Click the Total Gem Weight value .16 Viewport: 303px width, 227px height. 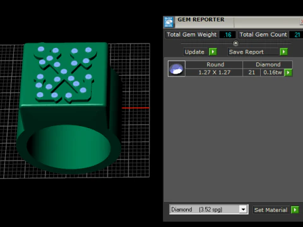coord(227,35)
